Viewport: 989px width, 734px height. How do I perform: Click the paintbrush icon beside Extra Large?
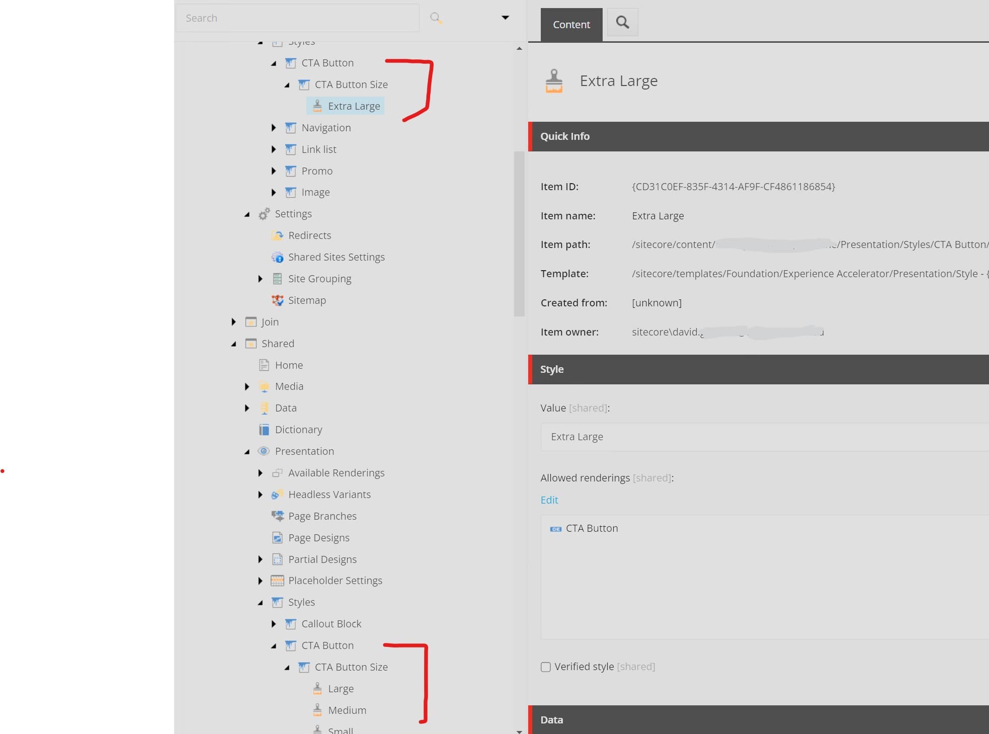coord(317,106)
